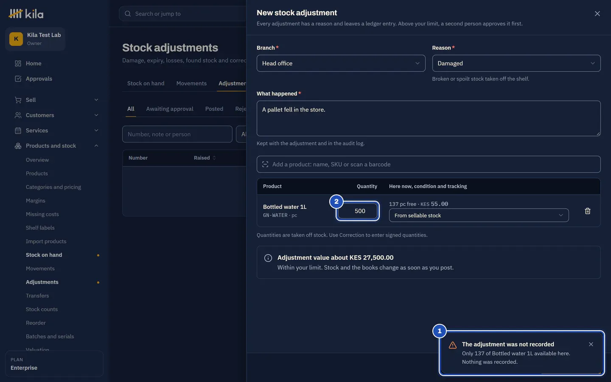Click the Number, note or person filter

[x=177, y=134]
